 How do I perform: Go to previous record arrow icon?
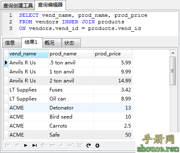16,145
